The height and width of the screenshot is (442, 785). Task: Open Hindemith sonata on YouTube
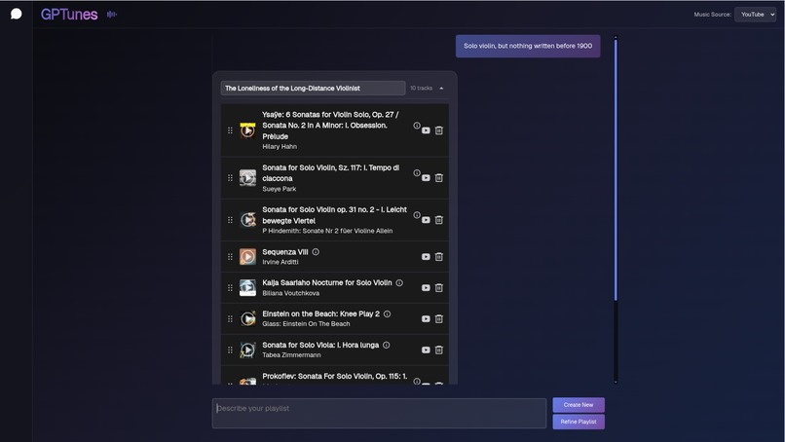click(426, 220)
